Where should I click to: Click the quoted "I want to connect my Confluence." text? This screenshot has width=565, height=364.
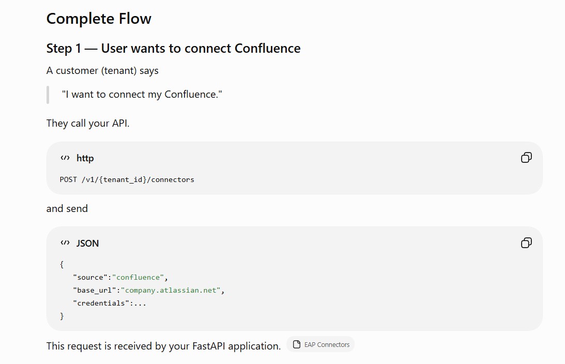click(142, 95)
